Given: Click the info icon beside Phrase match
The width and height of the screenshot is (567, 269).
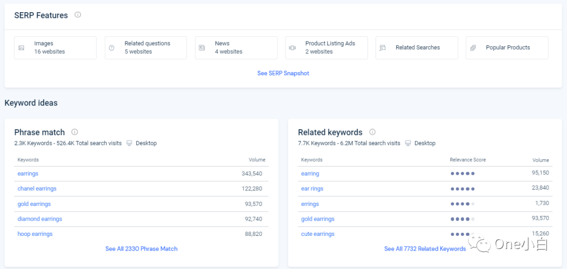Looking at the screenshot, I should click(x=75, y=132).
